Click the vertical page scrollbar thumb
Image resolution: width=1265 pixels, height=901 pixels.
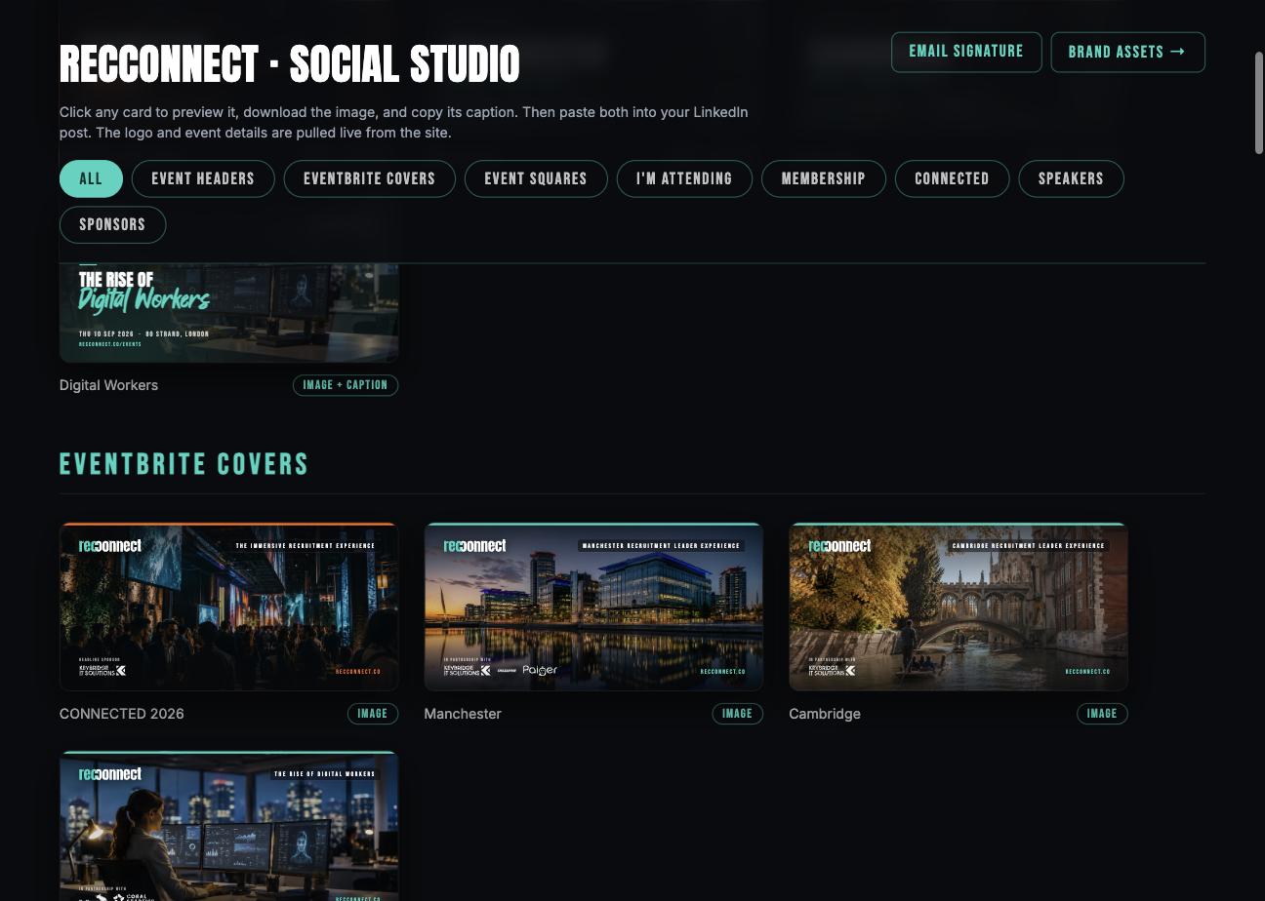[x=1258, y=102]
